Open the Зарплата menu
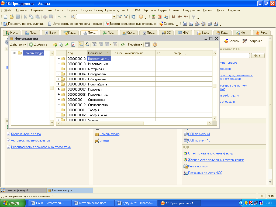The image size is (276, 207). [x=149, y=10]
